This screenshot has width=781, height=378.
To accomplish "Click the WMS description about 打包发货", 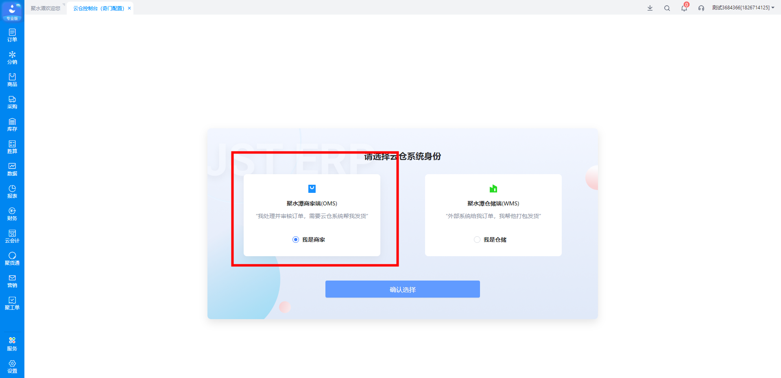I will [x=493, y=216].
